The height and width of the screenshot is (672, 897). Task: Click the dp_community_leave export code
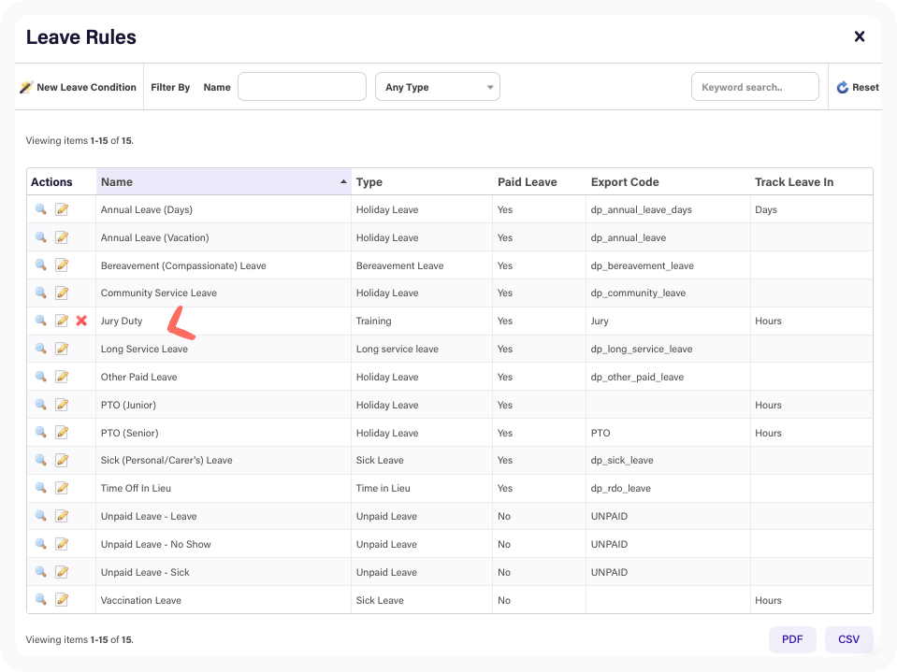coord(638,293)
